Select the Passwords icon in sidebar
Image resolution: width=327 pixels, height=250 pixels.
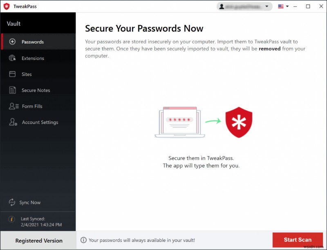(x=13, y=42)
